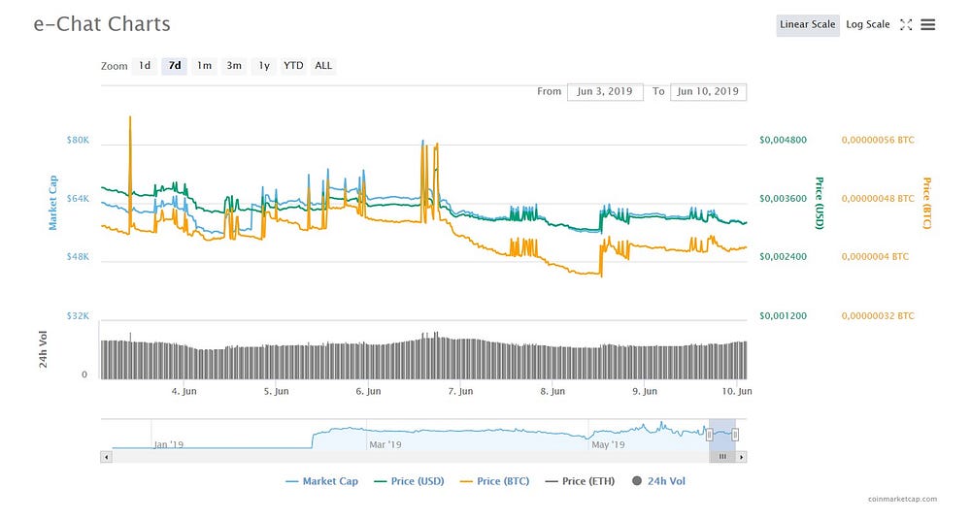Click the $0,002400 price axis label

click(784, 256)
